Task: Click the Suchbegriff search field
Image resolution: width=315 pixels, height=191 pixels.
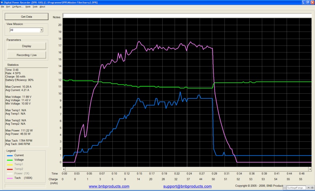Action: (x=296, y=188)
